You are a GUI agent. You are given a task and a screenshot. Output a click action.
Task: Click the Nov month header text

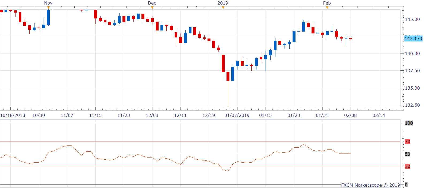pyautogui.click(x=48, y=3)
